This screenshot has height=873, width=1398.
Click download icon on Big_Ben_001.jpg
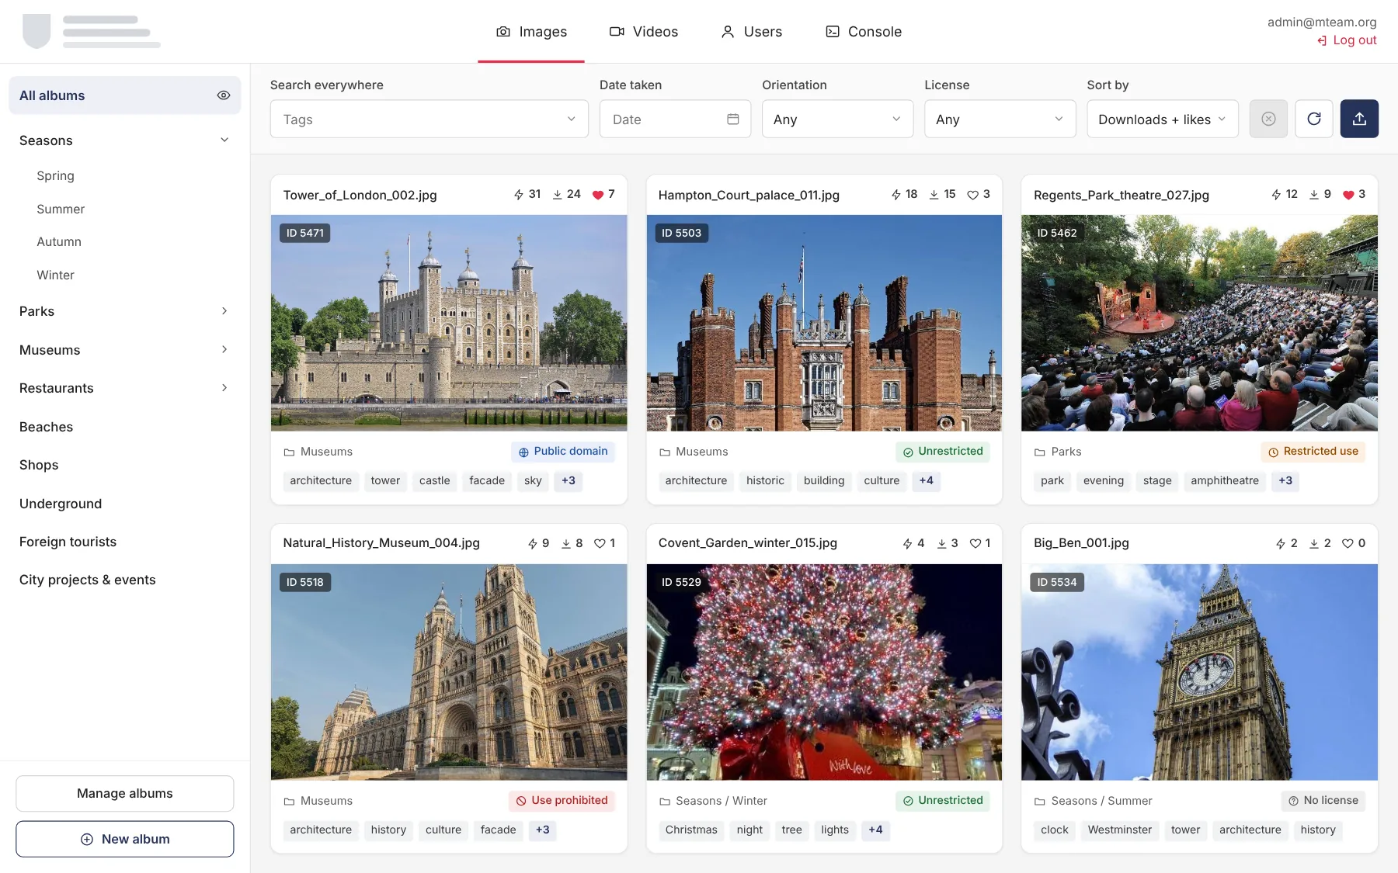(x=1314, y=544)
